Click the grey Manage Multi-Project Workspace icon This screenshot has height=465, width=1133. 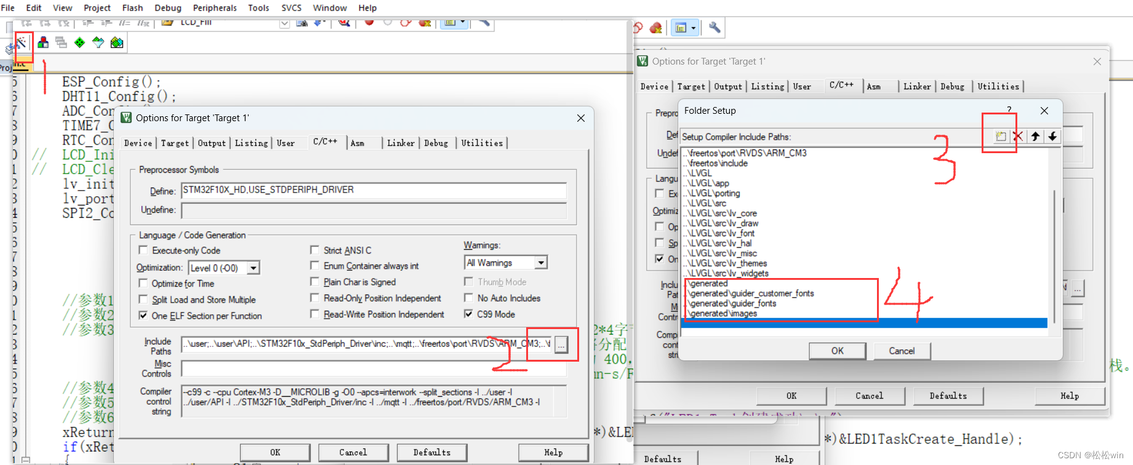pos(61,42)
